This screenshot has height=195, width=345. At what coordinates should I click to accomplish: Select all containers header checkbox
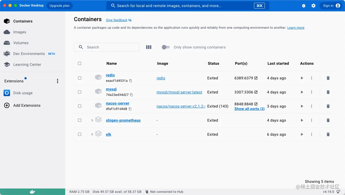click(80, 63)
